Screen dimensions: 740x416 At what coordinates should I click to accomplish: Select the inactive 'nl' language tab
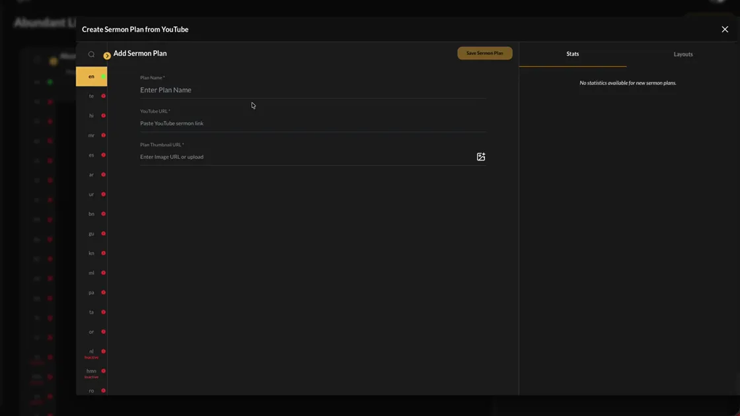click(x=92, y=353)
